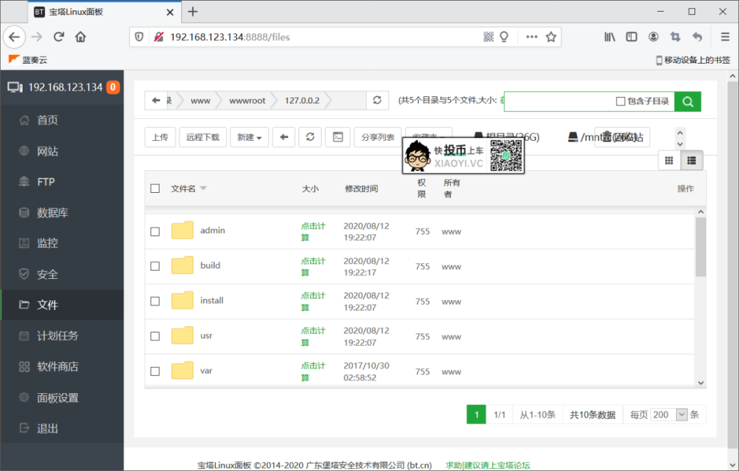The image size is (739, 471).
Task: Close the 宝塔Linux面板 tab
Action: (x=170, y=12)
